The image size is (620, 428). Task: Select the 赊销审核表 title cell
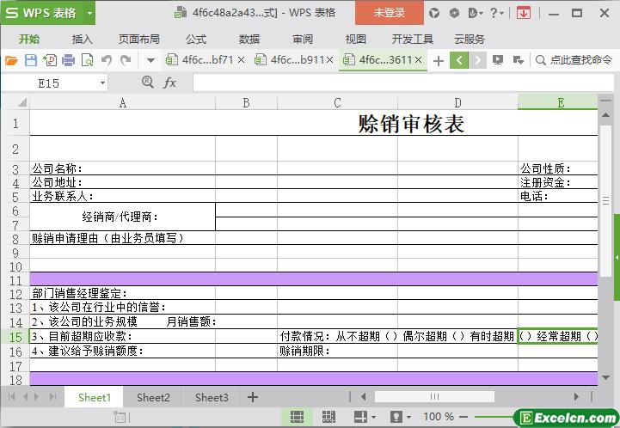411,124
